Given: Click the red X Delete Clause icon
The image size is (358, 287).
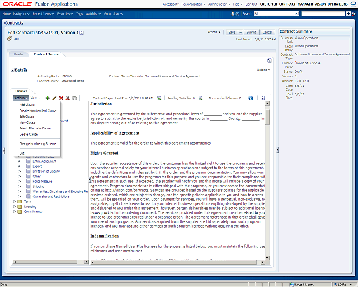Looking at the screenshot, I should 61,98.
